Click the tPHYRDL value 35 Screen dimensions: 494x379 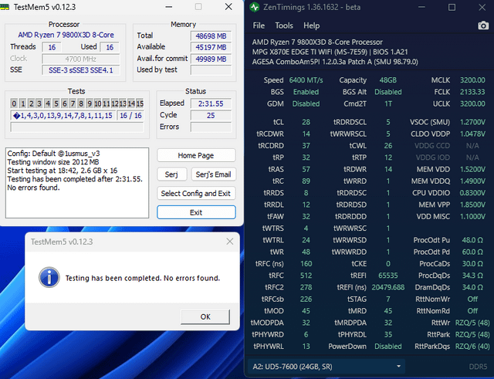(387, 334)
